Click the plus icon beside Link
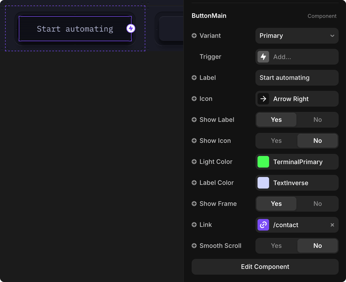This screenshot has height=282, width=346. pos(194,225)
